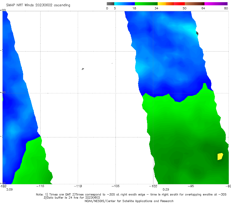The height and width of the screenshot is (203, 231).
Task: Click the swath time '2:09'
Action: pos(9,190)
